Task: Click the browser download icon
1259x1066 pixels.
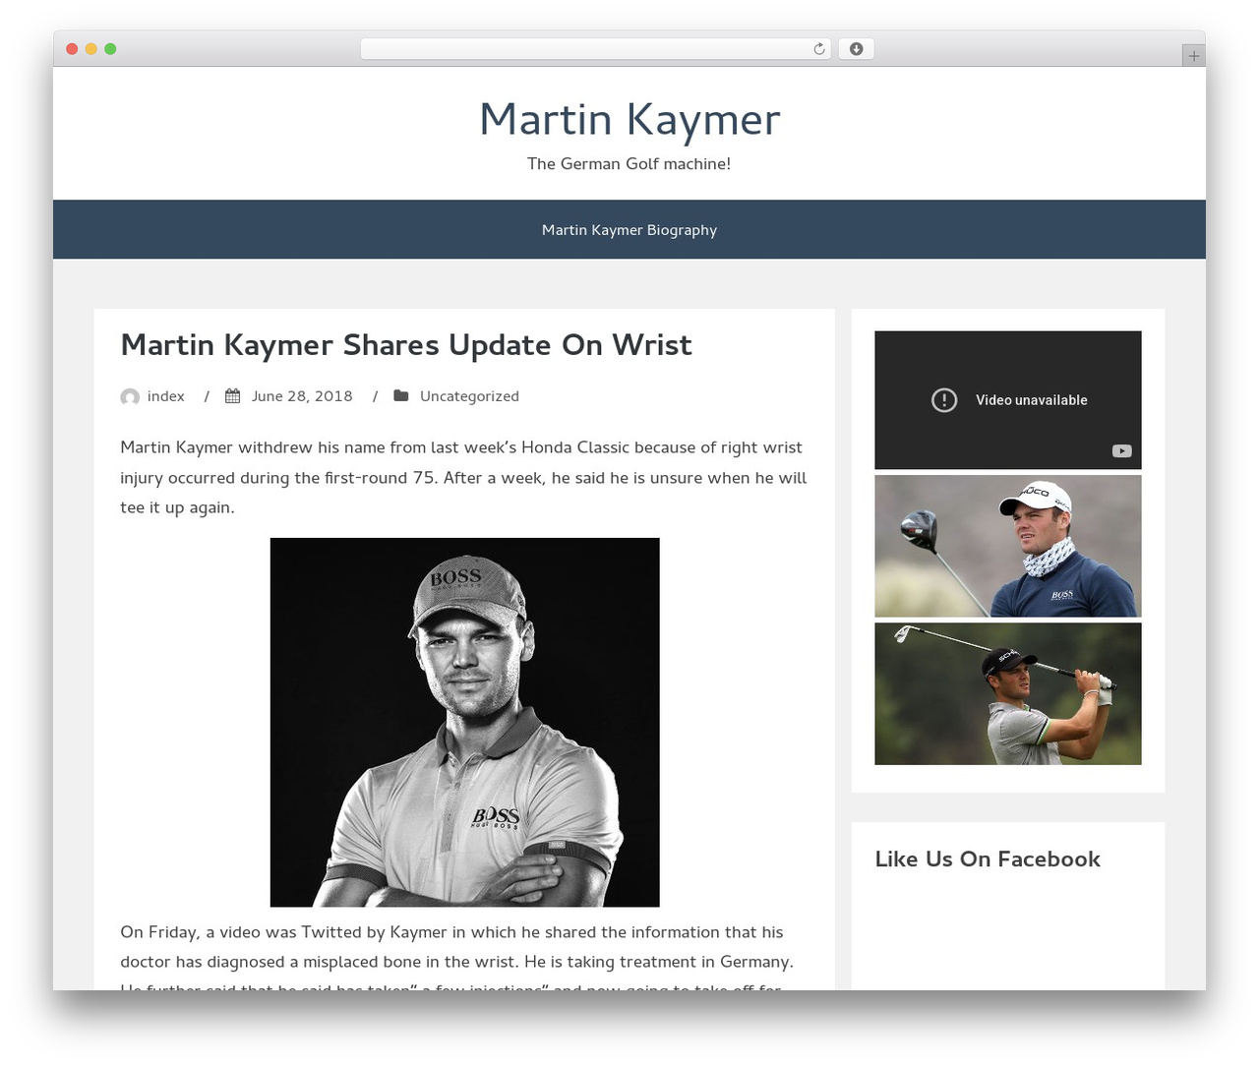Action: [x=856, y=49]
